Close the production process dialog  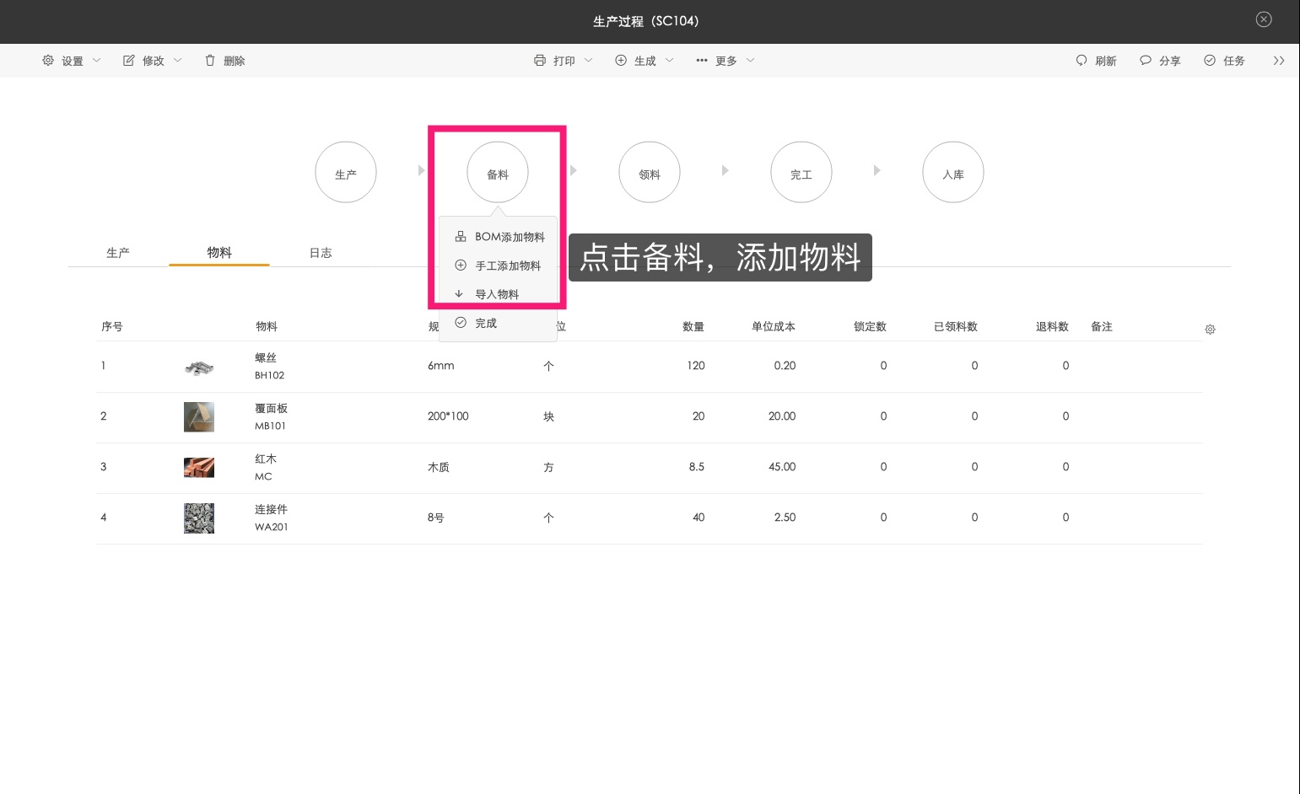coord(1263,19)
